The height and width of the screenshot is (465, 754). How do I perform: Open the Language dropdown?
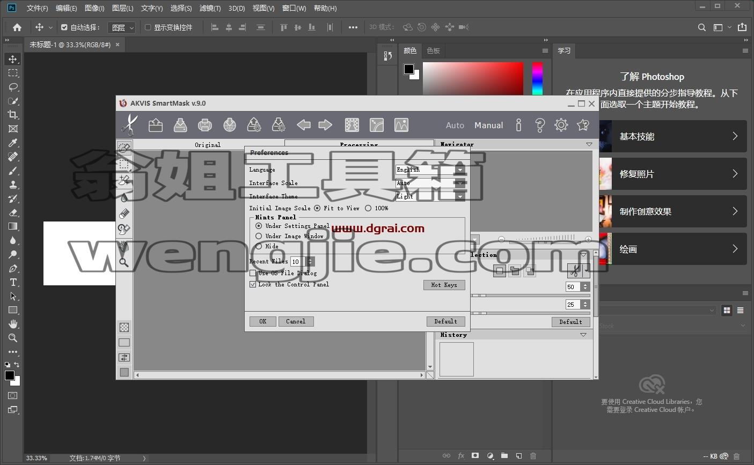tap(430, 169)
